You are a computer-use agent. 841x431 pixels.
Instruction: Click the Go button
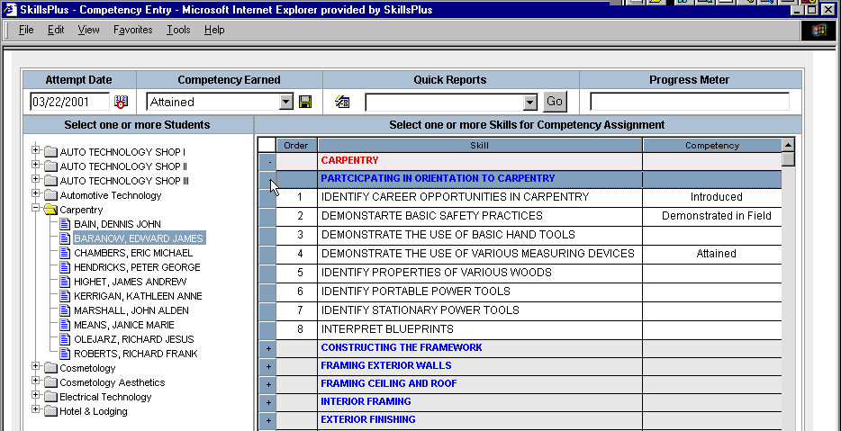pyautogui.click(x=555, y=102)
